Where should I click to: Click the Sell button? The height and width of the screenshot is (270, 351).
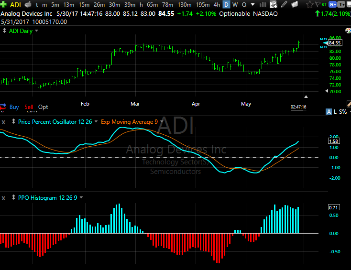point(29,107)
